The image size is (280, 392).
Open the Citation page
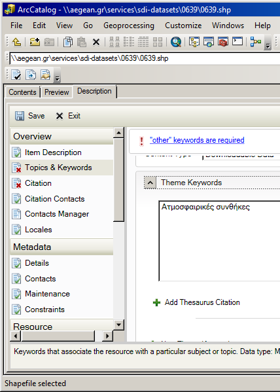click(61, 183)
